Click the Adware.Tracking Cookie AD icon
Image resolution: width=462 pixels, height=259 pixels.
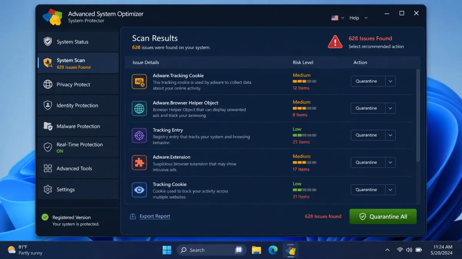139,81
